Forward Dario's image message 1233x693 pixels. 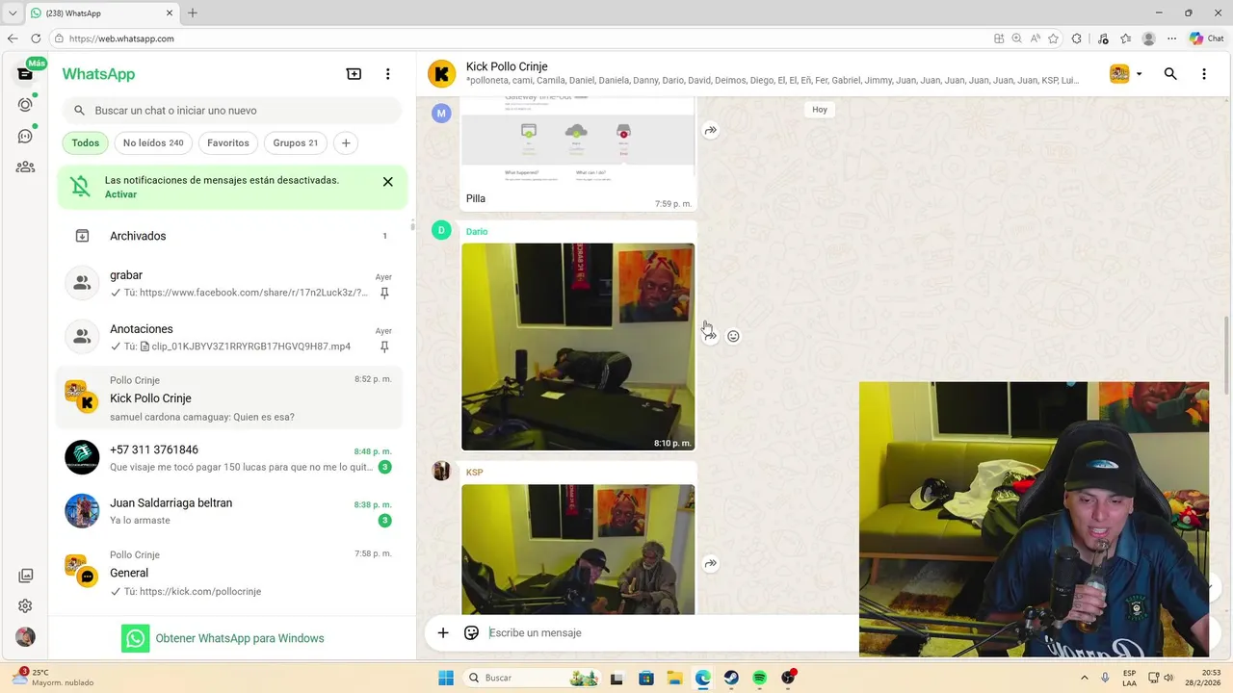tap(710, 336)
